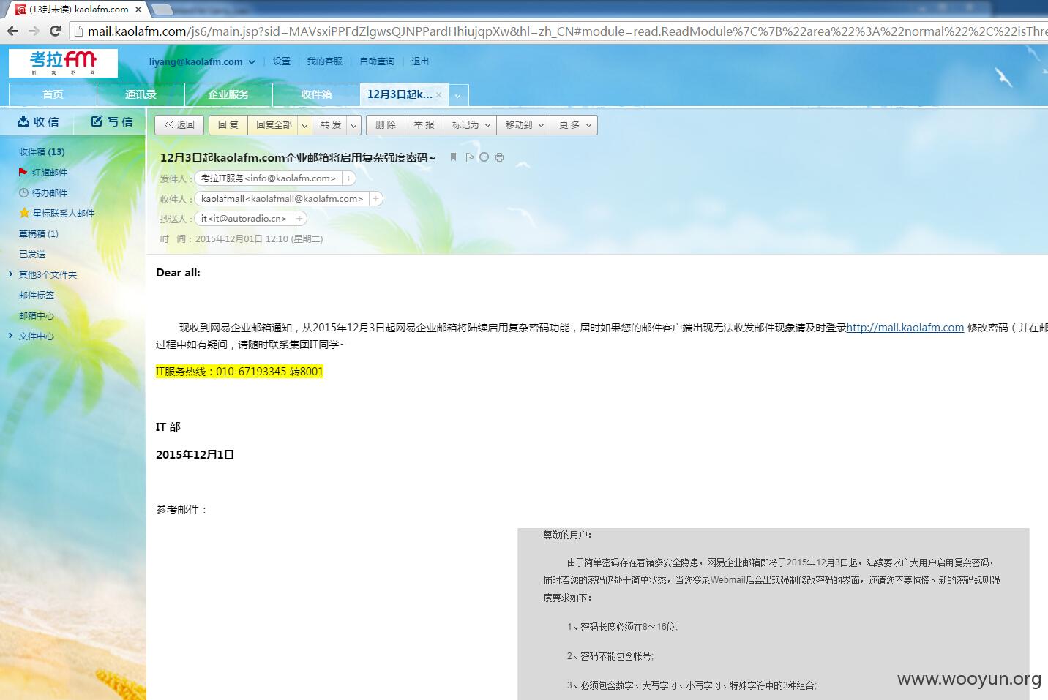The image size is (1048, 700).
Task: Select the 12月3日起k... email tab
Action: pyautogui.click(x=400, y=94)
